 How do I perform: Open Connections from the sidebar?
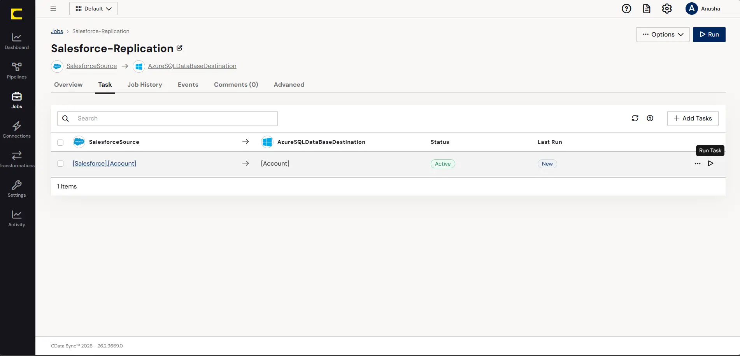pos(17,130)
